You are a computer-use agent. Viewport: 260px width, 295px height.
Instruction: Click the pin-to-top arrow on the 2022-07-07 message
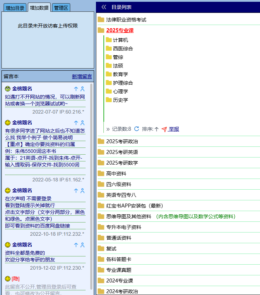tap(76, 89)
